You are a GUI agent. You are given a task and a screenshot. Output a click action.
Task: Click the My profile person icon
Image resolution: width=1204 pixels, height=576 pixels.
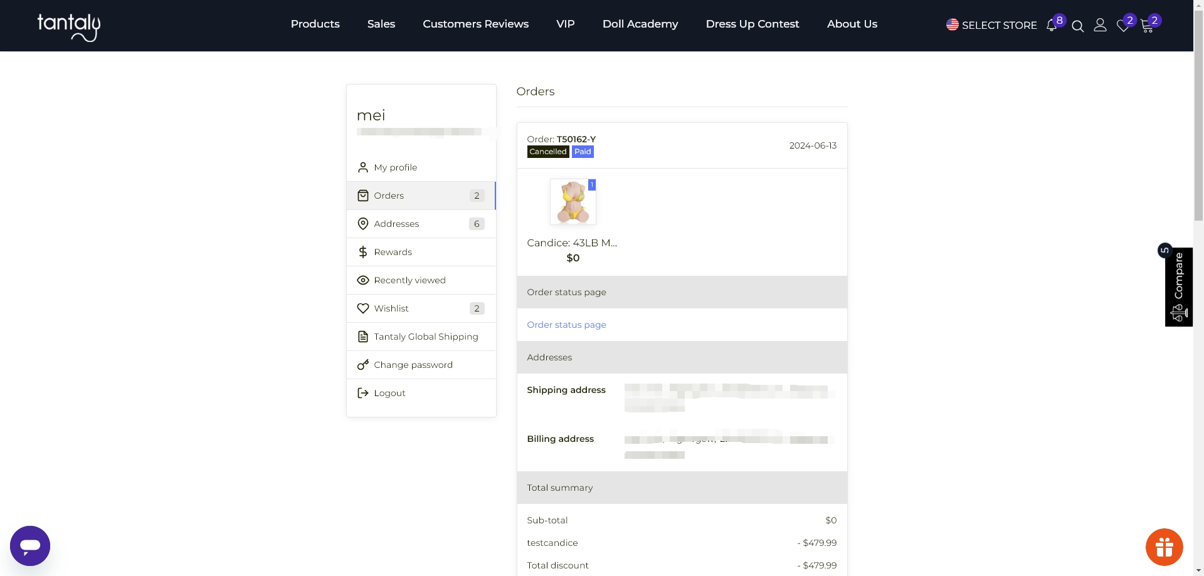point(363,167)
